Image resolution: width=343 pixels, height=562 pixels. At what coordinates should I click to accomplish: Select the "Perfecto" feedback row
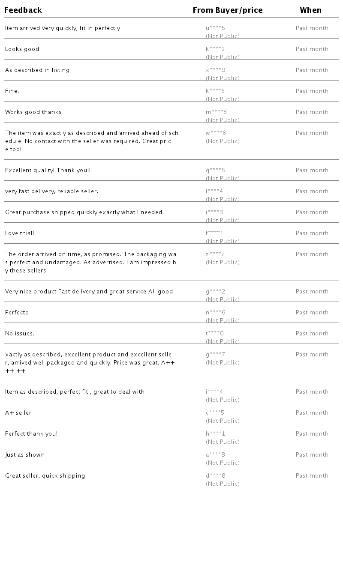17,313
